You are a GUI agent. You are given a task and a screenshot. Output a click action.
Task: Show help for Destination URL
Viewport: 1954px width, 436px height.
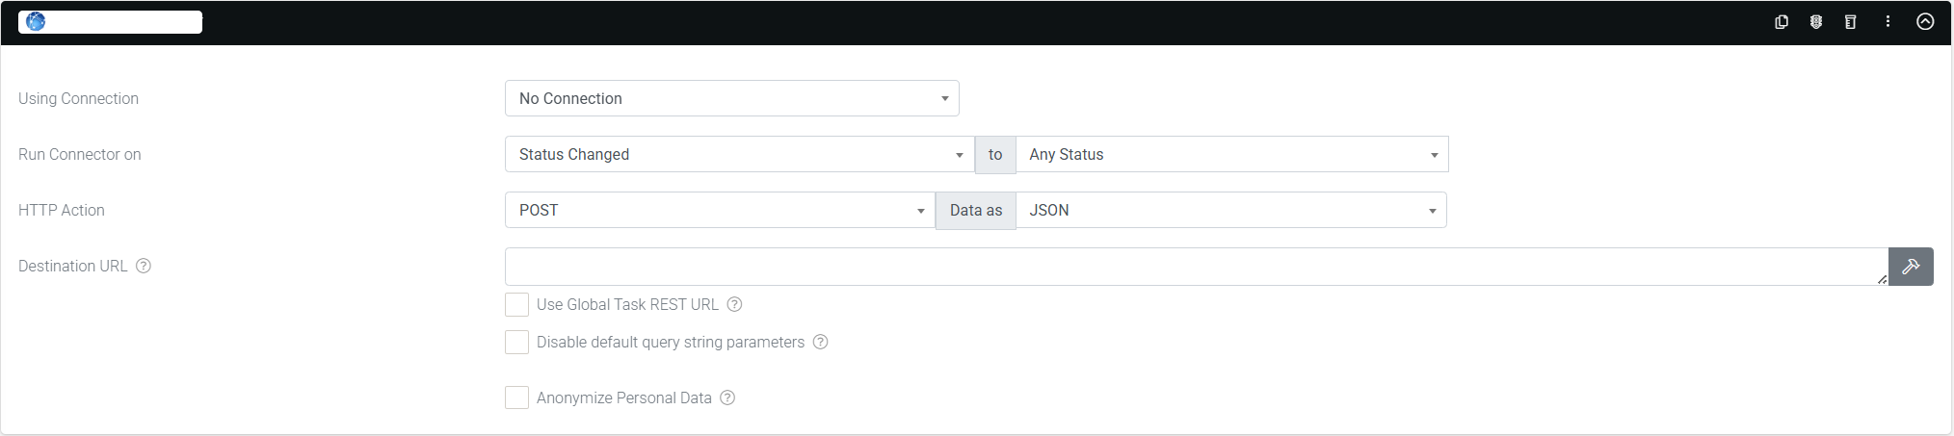pyautogui.click(x=144, y=266)
